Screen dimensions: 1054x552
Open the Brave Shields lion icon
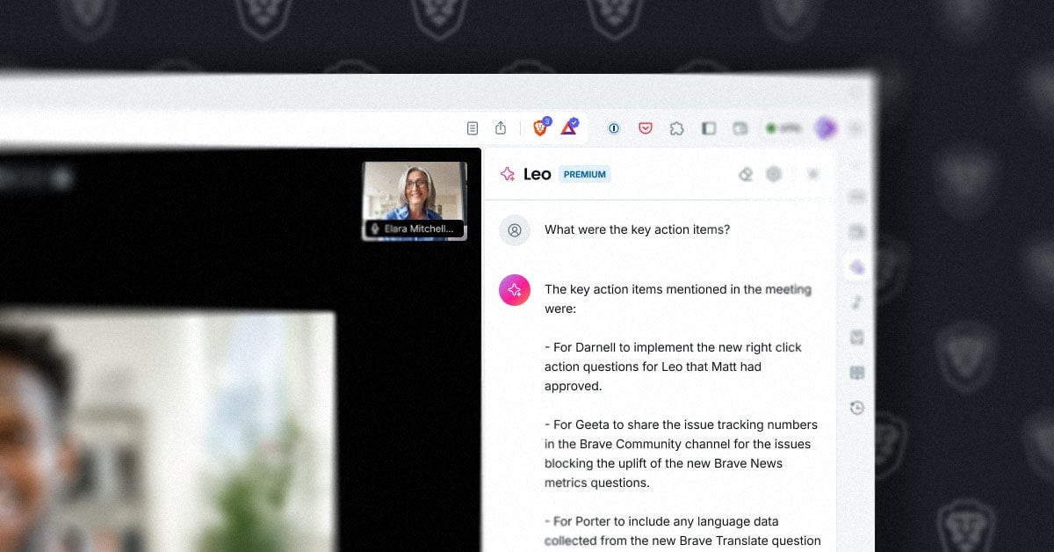click(x=540, y=128)
